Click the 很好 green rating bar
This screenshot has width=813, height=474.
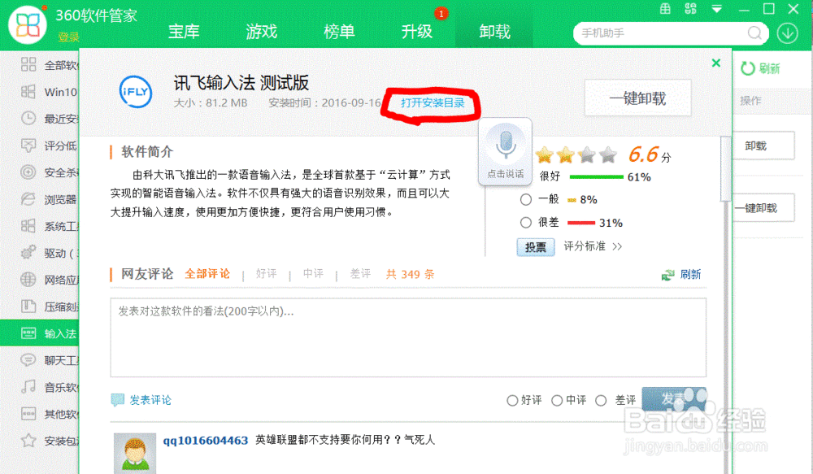596,177
